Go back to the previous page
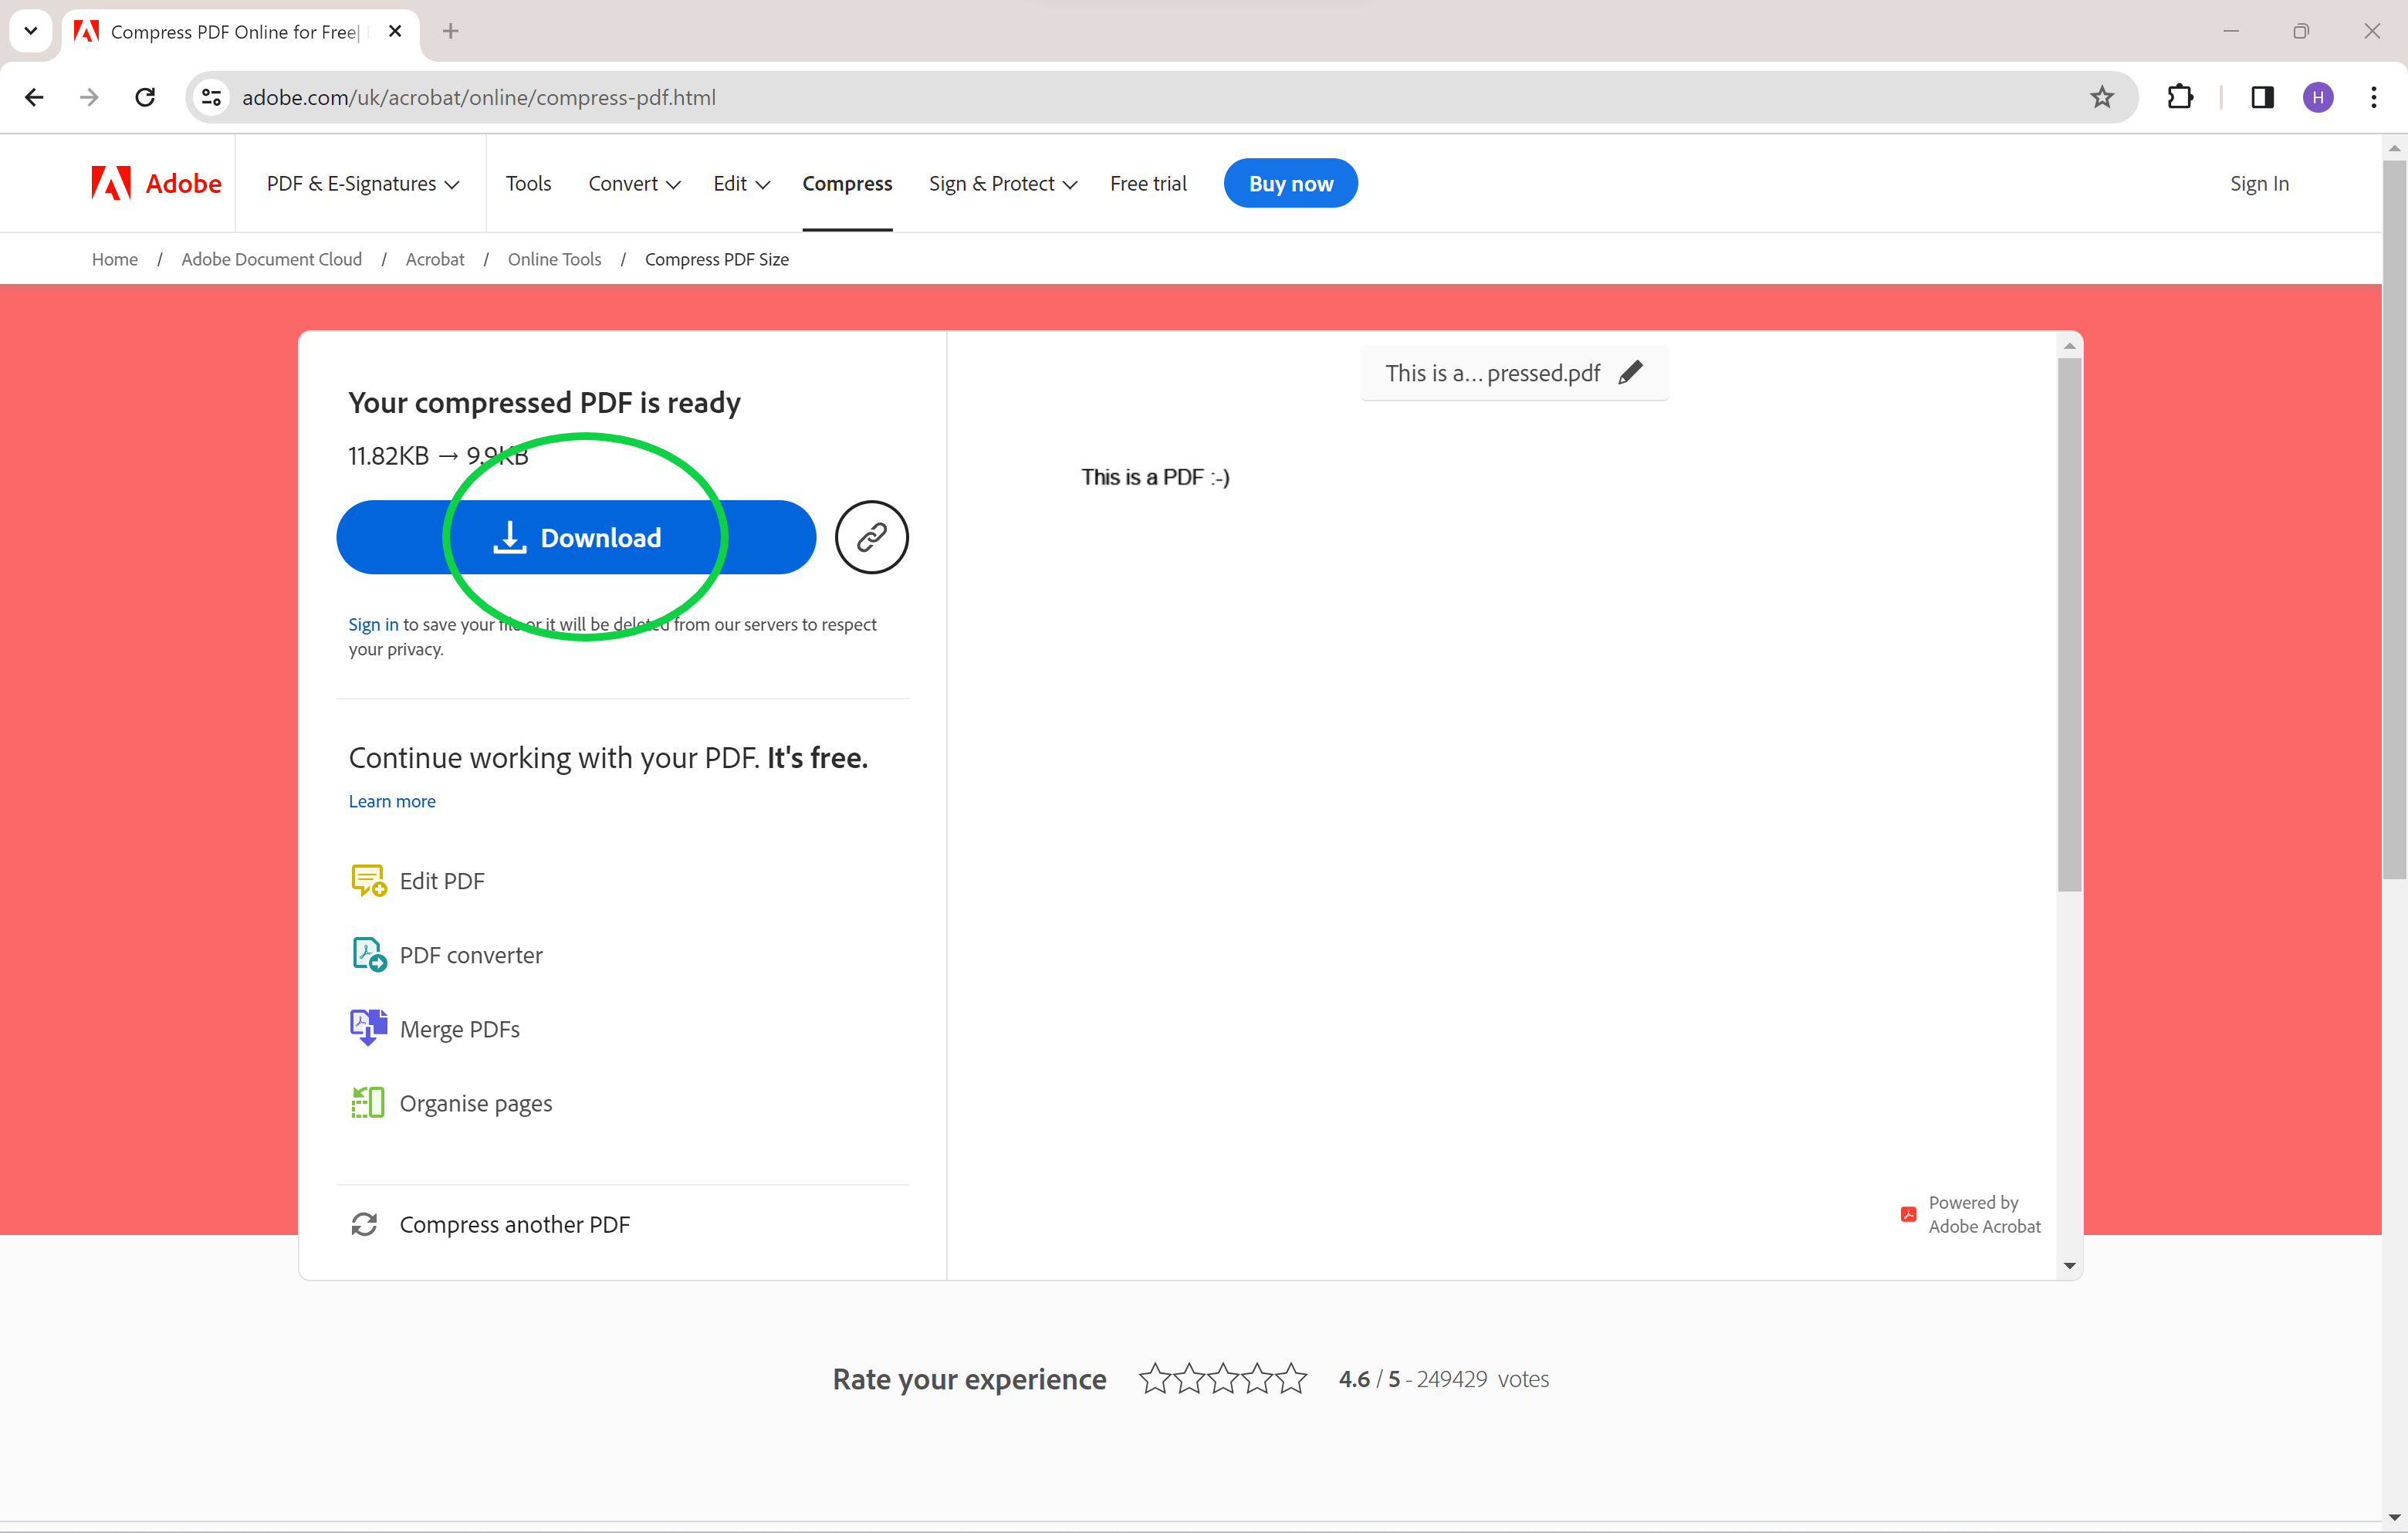Viewport: 2408px width, 1533px height. click(x=34, y=97)
